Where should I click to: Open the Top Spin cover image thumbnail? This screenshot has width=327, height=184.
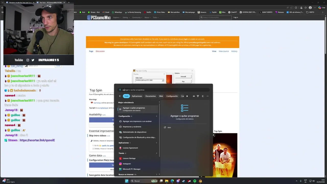click(225, 155)
